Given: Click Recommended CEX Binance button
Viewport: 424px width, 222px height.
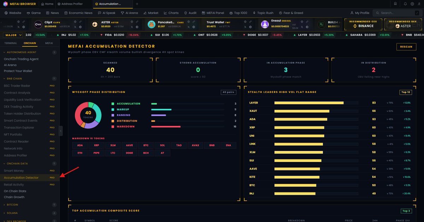Looking at the screenshot, I should coord(363,24).
